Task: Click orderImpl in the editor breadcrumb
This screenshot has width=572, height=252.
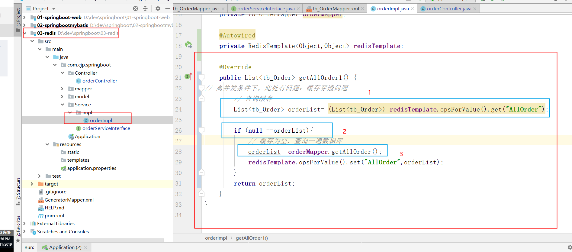Action: click(x=216, y=238)
